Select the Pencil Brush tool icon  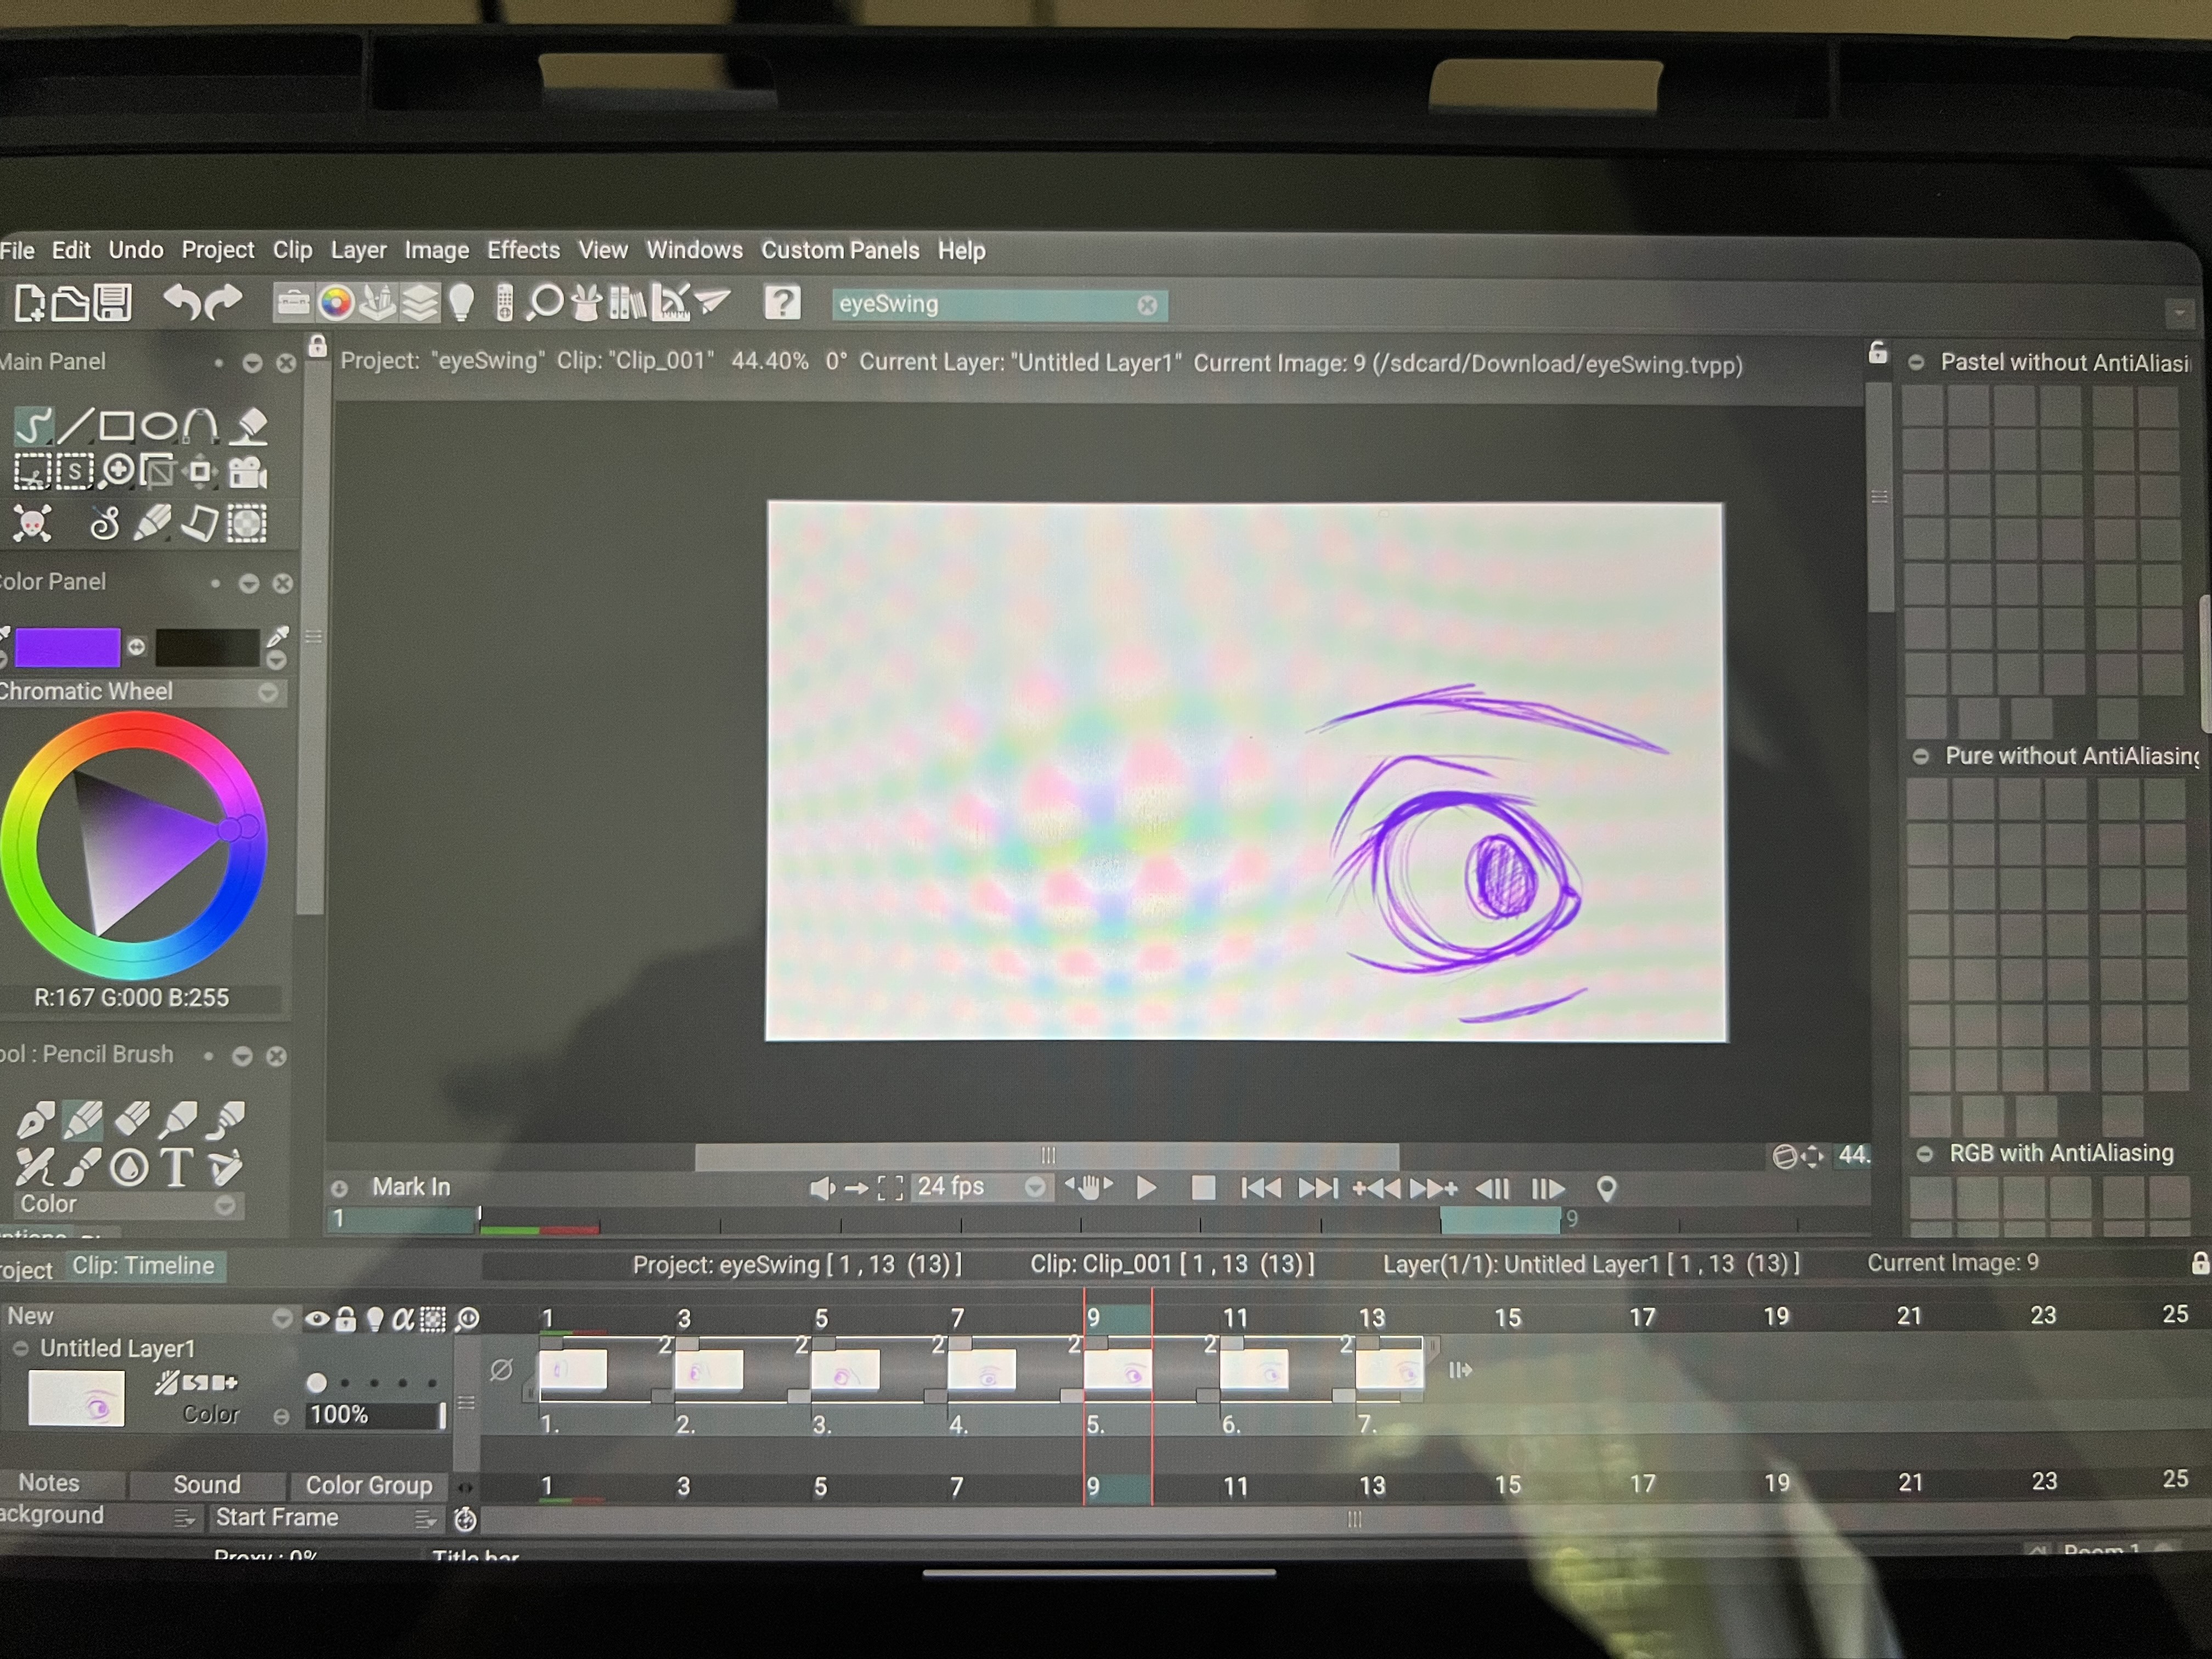coord(82,1120)
